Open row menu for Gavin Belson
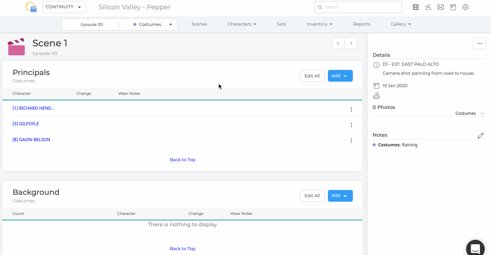Image resolution: width=491 pixels, height=255 pixels. coord(351,140)
